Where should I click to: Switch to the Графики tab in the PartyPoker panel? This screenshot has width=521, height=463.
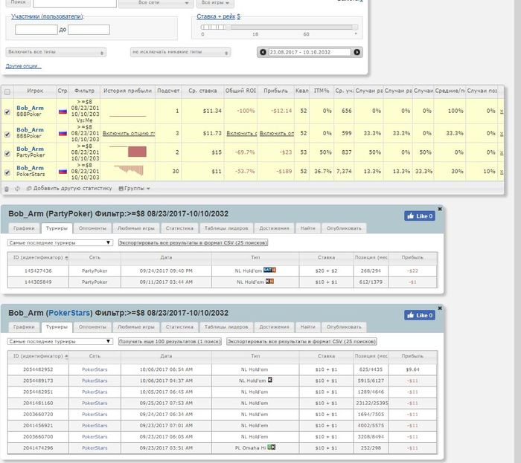point(24,228)
